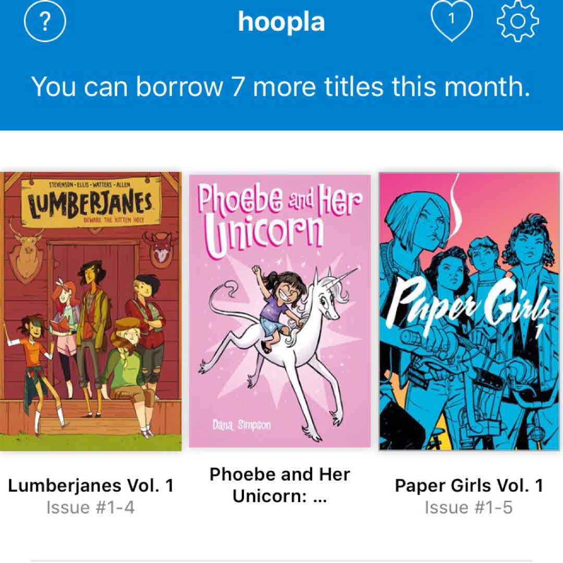The image size is (563, 563).
Task: Open the Phoebe and Her Unicorn cover
Action: click(x=280, y=311)
